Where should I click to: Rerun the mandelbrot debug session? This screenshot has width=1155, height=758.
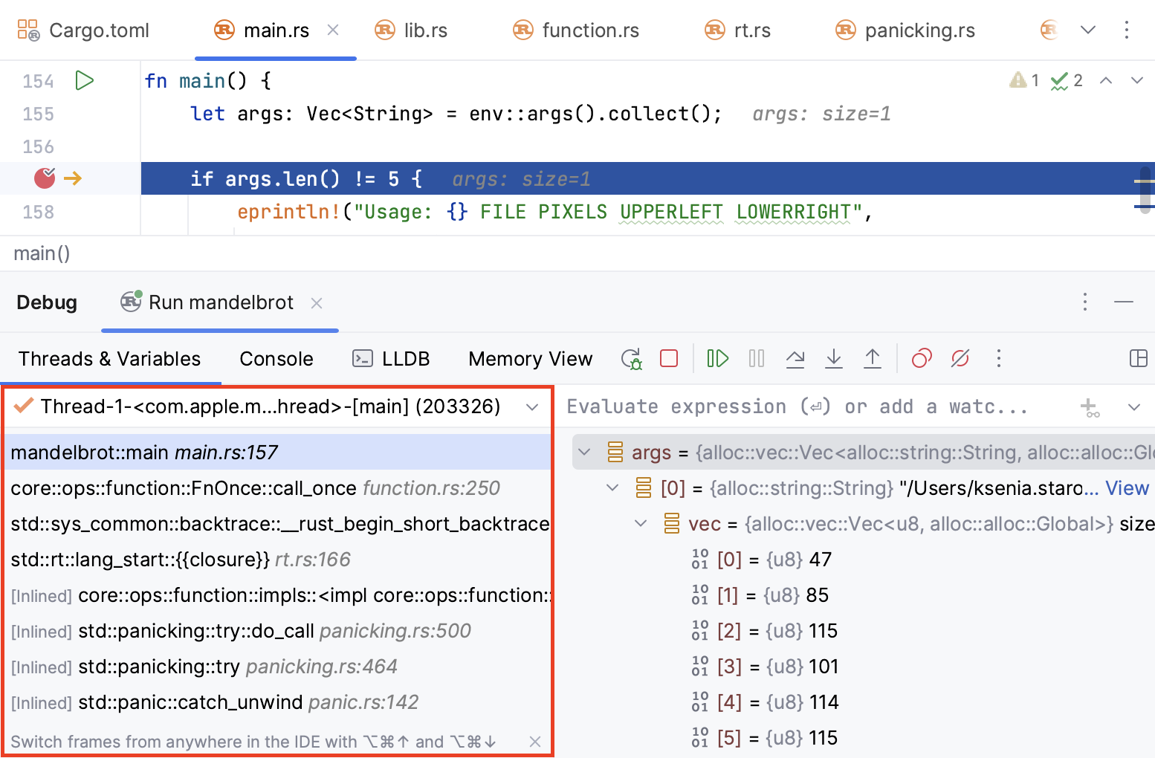coord(632,359)
